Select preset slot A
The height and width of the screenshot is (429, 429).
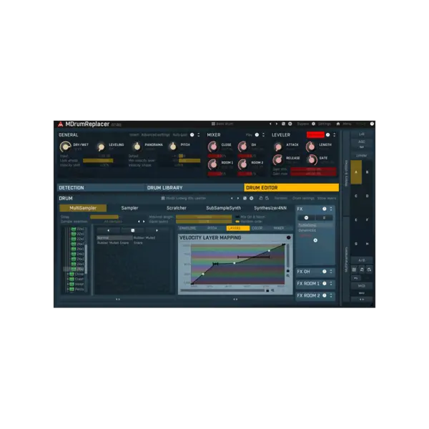tap(356, 172)
